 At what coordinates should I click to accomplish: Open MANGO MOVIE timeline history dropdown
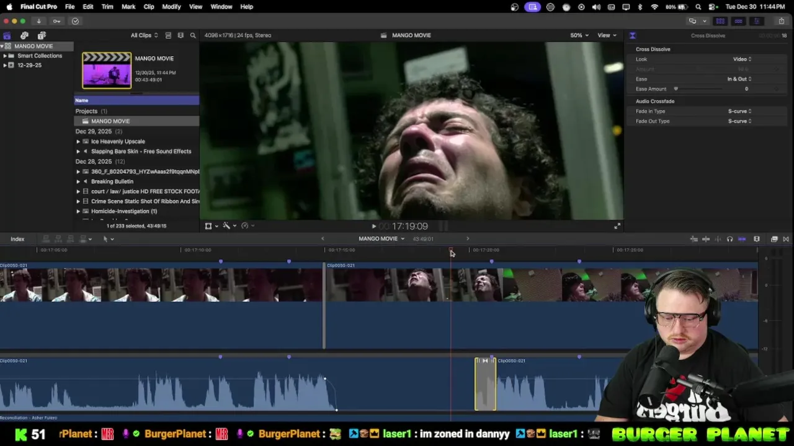[381, 239]
